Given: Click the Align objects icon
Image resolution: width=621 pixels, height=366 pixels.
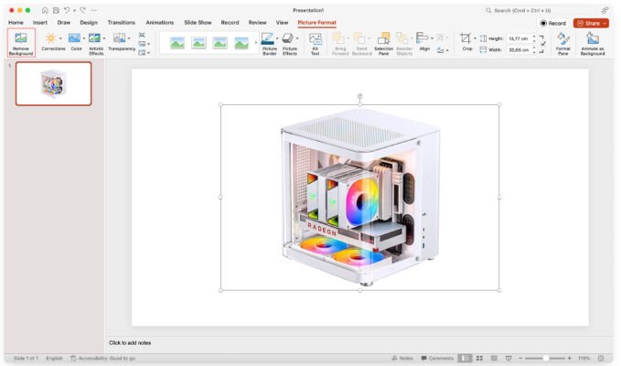Looking at the screenshot, I should [x=423, y=38].
